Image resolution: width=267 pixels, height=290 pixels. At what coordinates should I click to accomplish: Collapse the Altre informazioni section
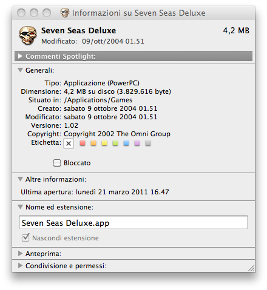[x=20, y=179]
